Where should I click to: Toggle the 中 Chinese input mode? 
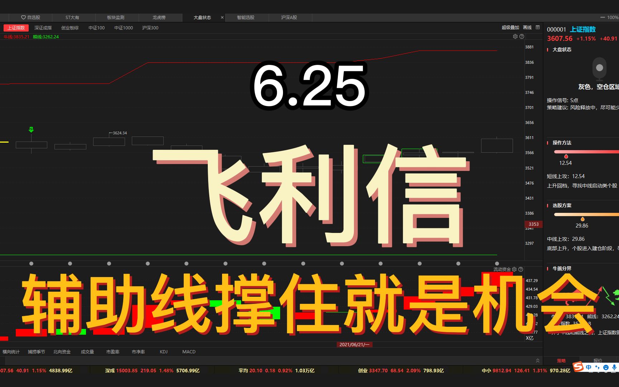point(589,367)
